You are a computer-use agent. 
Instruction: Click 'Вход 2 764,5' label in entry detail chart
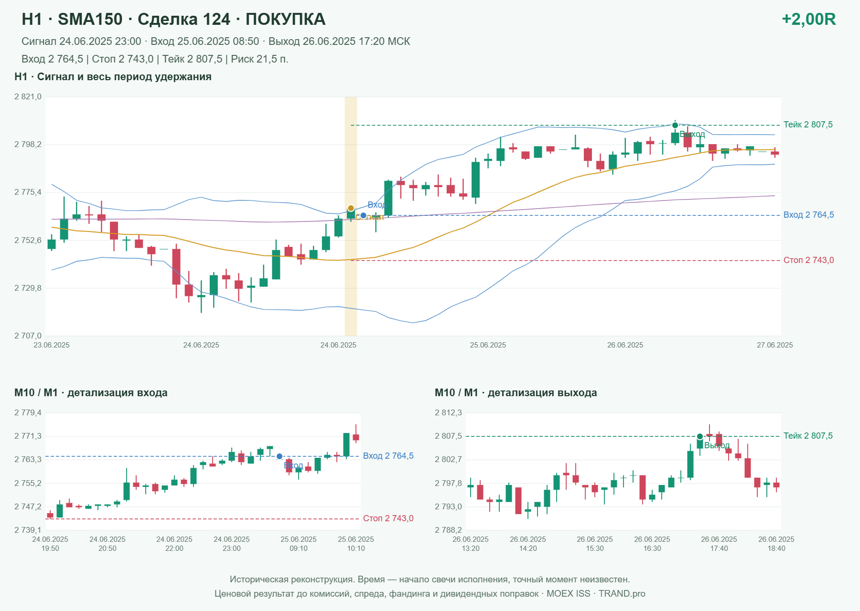click(x=388, y=456)
